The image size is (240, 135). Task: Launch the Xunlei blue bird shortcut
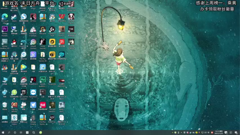tap(33, 106)
